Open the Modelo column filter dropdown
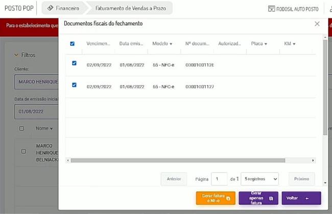Viewport: 332px width, 214px height. click(171, 44)
